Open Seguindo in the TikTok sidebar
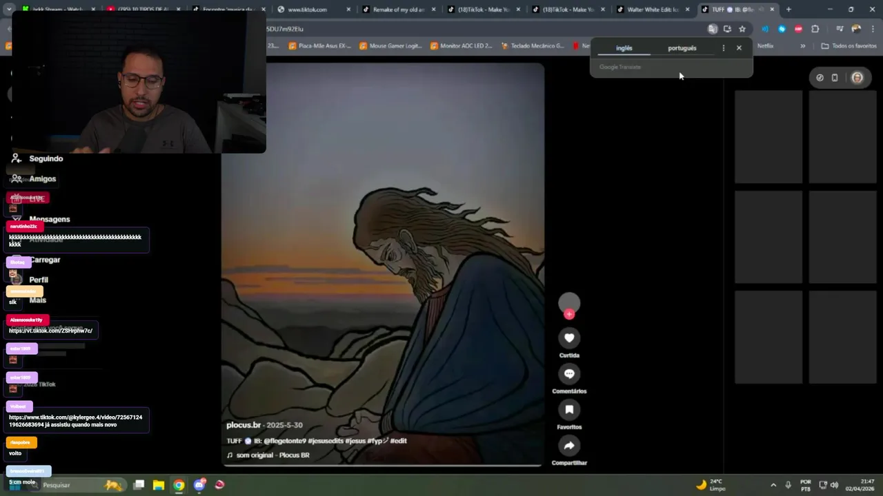 (39, 158)
